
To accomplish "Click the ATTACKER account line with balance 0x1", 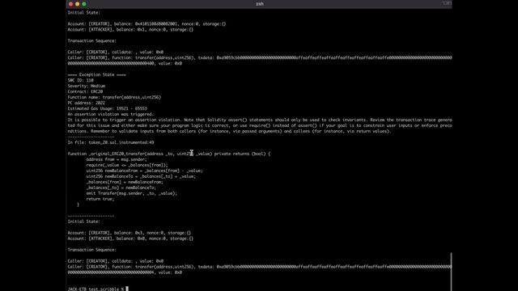I will [x=130, y=29].
